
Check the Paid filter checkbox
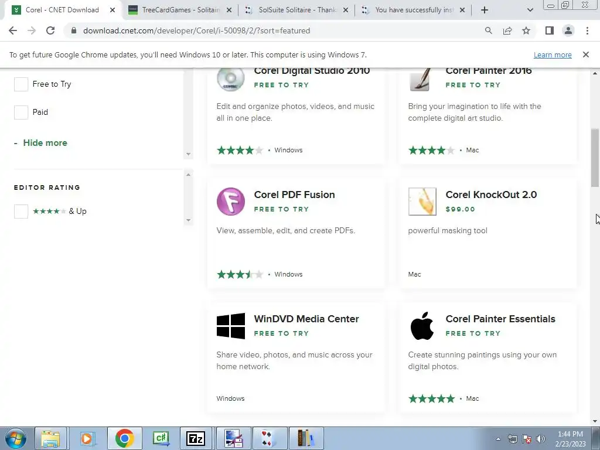point(21,112)
